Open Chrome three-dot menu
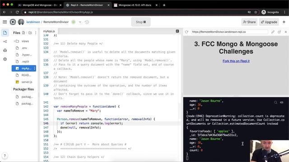Image resolution: width=289 pixels, height=162 pixels. [x=284, y=12]
